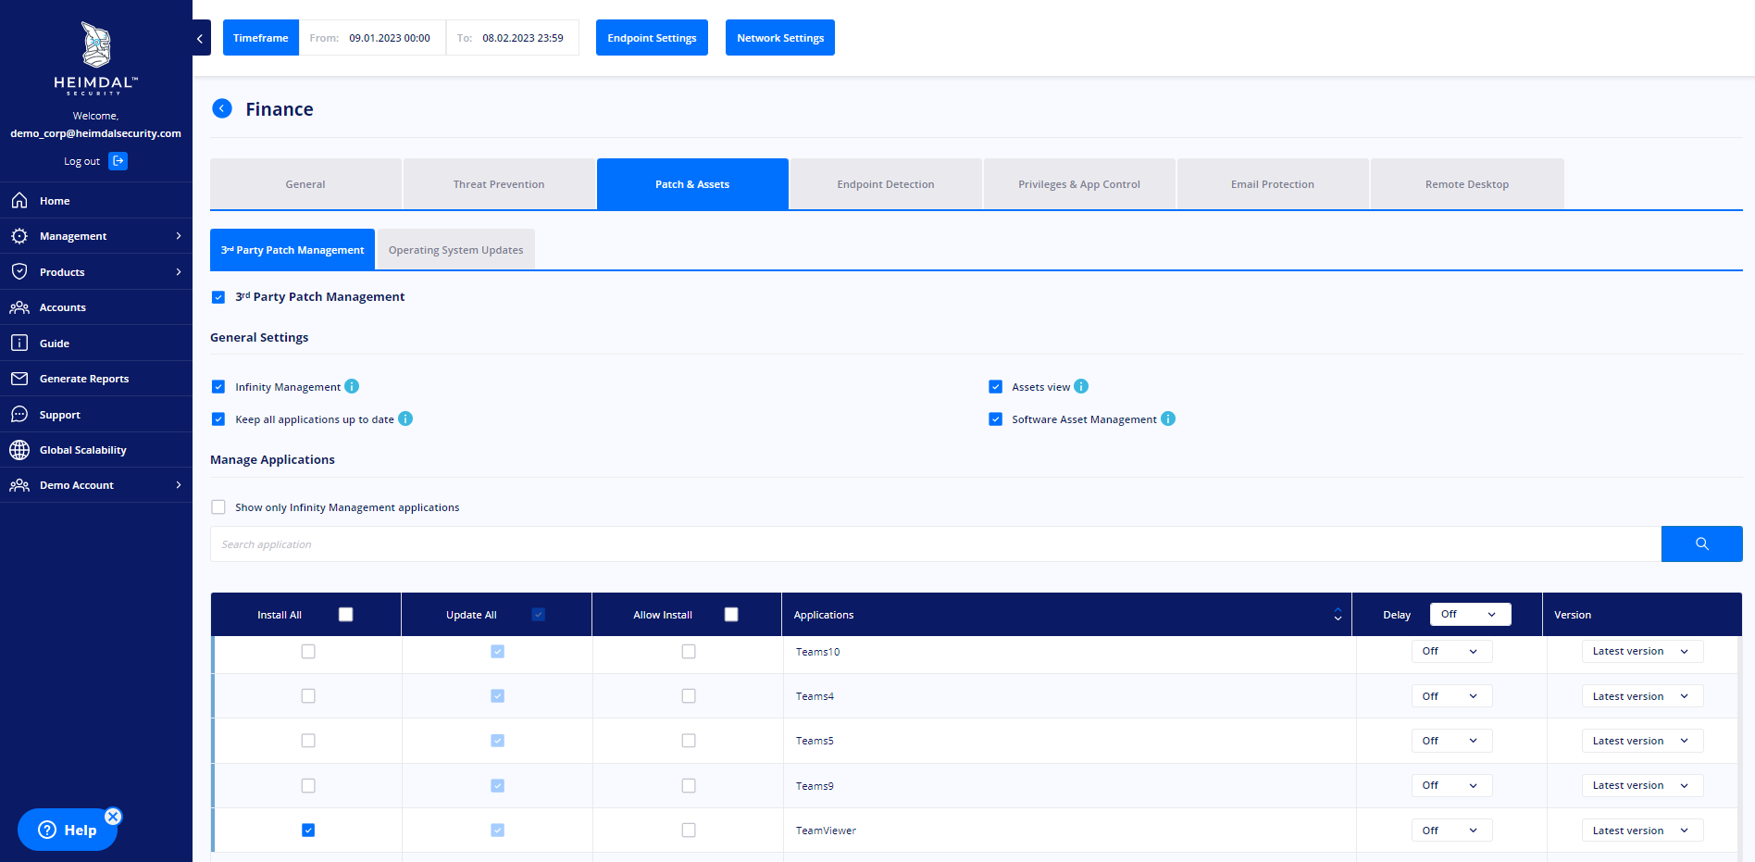Open the Latest version dropdown for Teams10
Viewport: 1755px width, 862px height.
1641,651
